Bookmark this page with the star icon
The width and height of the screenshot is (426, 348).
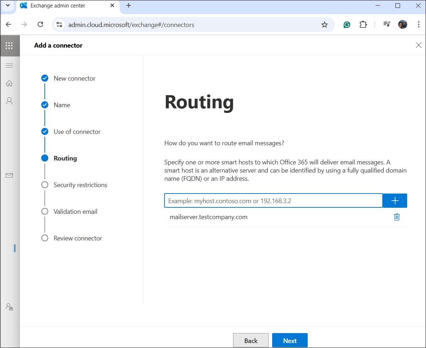324,25
